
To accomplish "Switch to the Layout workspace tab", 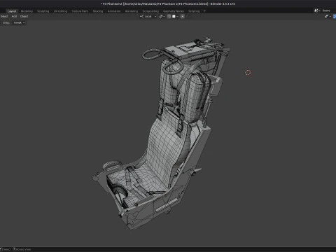I will (x=12, y=11).
